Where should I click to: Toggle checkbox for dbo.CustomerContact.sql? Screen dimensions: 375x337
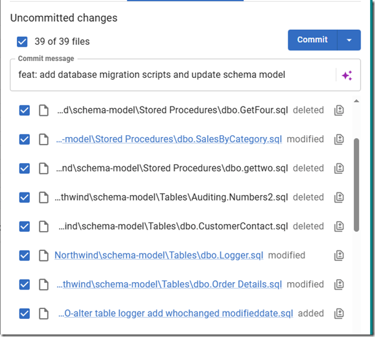point(24,226)
